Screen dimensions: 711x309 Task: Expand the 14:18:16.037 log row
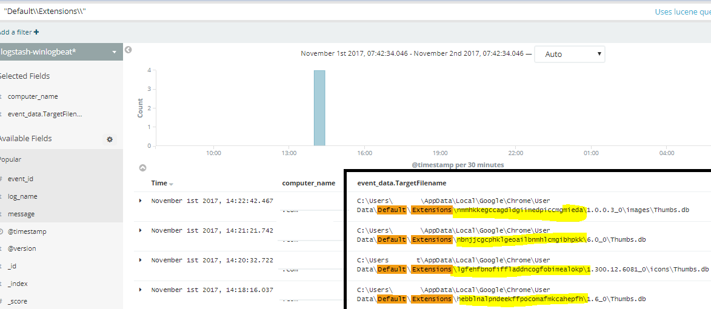point(140,290)
